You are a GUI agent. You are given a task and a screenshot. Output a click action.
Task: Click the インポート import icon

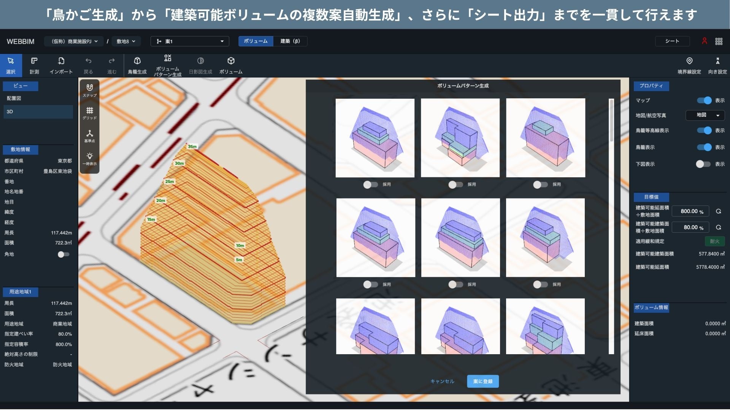[61, 61]
